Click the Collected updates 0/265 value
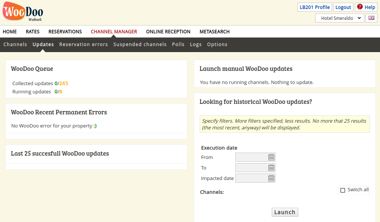 61,83
